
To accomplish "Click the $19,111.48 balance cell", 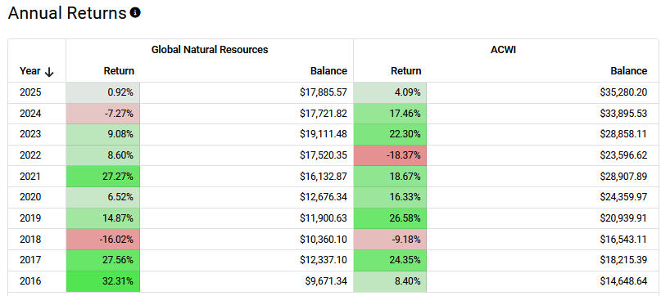I will point(247,134).
